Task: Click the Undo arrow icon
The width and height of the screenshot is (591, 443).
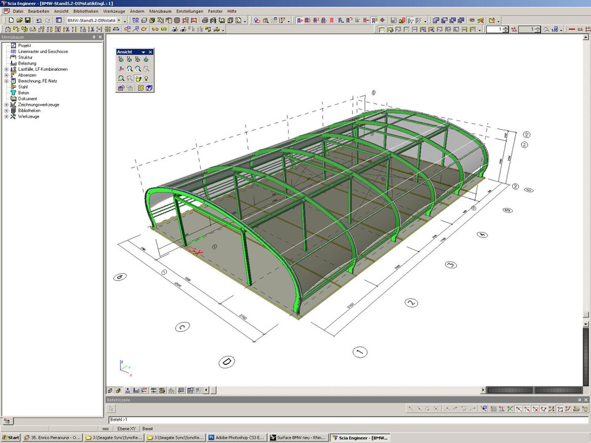Action: point(39,20)
